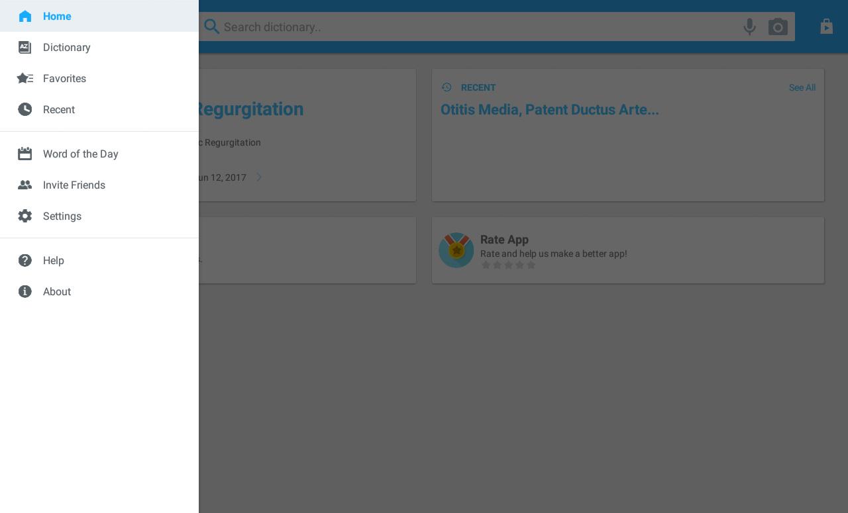Click the Favorites star list icon
The image size is (848, 513).
pos(25,78)
